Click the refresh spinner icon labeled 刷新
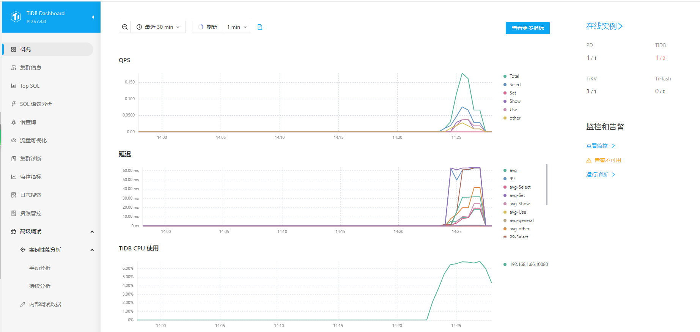Screen dimensions: 700x332 [201, 27]
